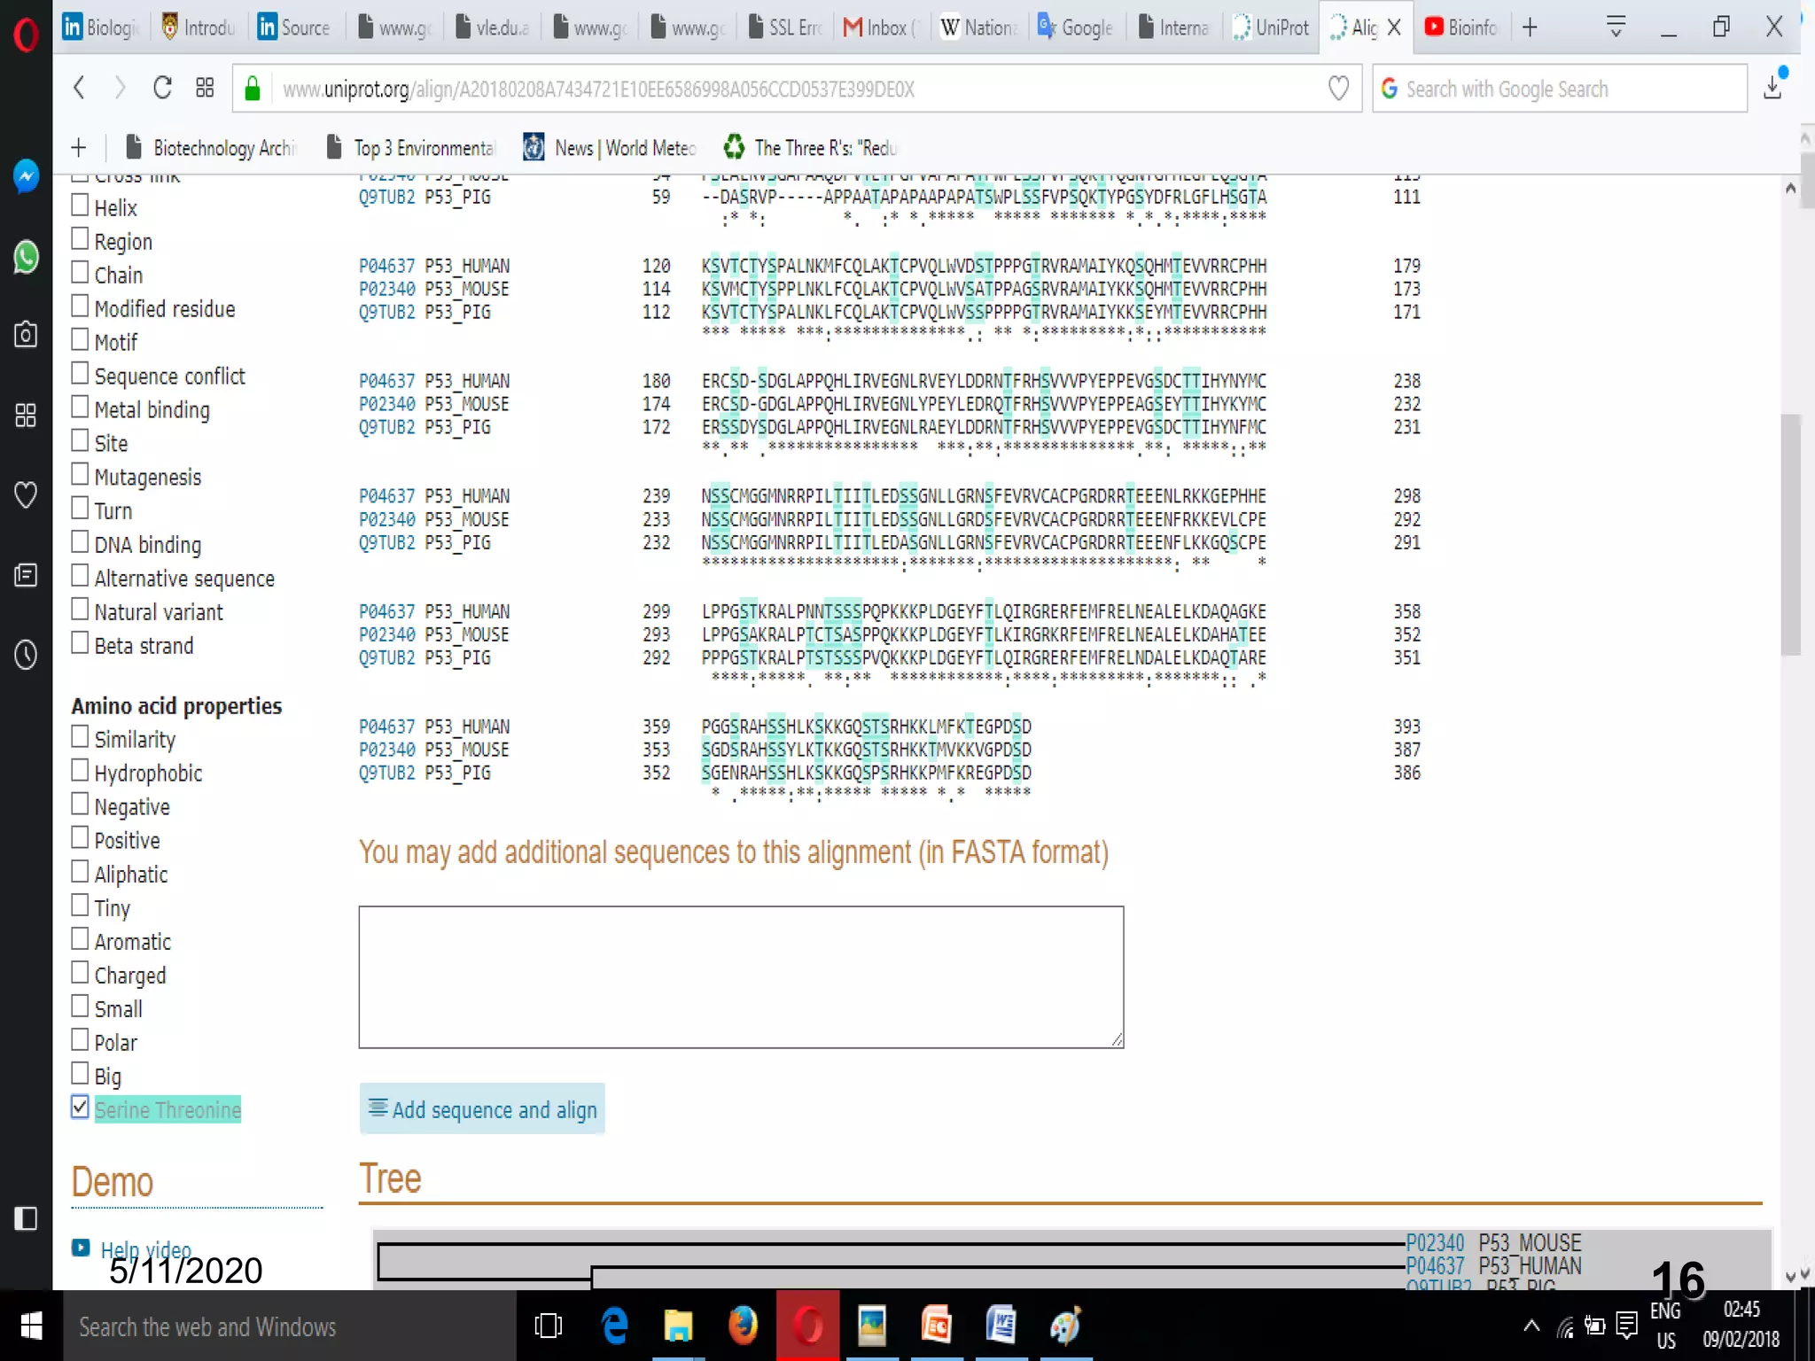The image size is (1815, 1361).
Task: Click Add sequence and align button
Action: click(x=482, y=1108)
